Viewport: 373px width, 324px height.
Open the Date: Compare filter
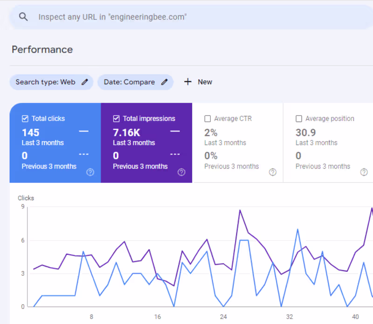(135, 82)
